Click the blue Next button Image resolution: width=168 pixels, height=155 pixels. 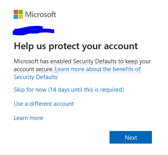[131, 137]
